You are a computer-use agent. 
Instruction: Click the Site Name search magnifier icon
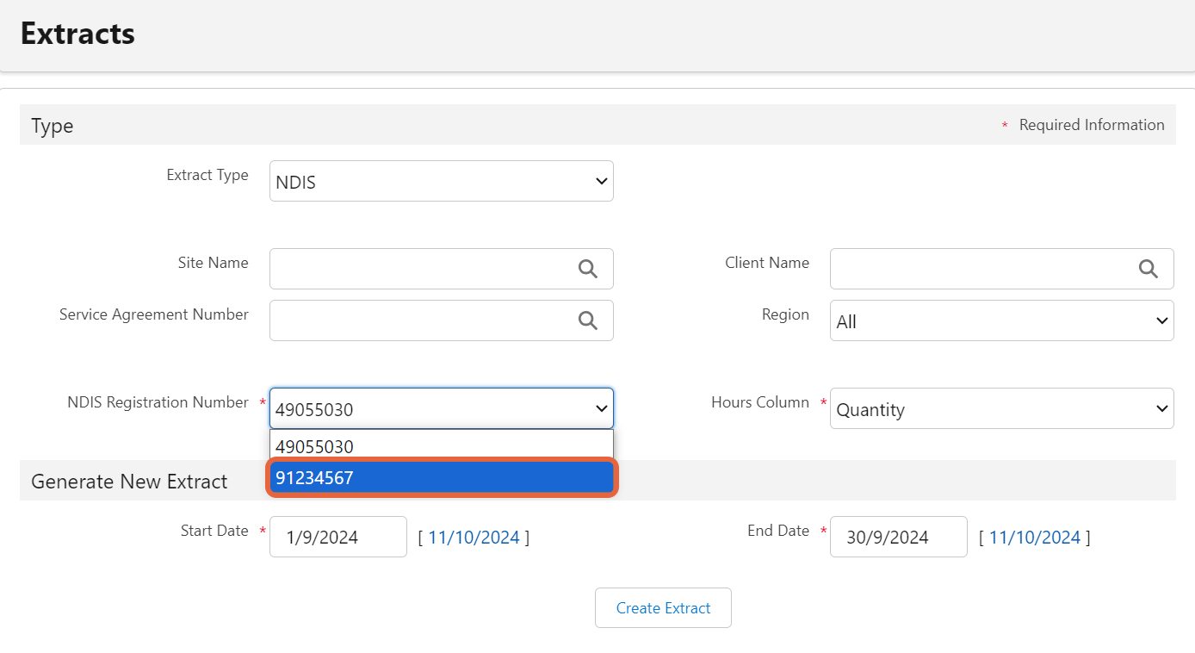coord(588,269)
